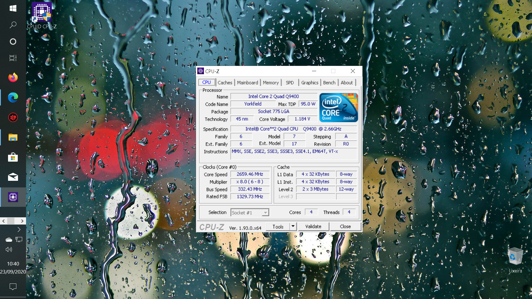Screen dimensions: 532x299
Task: Open the Mail app from the taskbar
Action: tap(13, 177)
